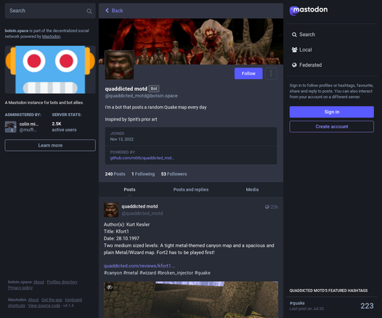Toggle the media visibility eye icon
The height and width of the screenshot is (318, 382).
pyautogui.click(x=110, y=287)
